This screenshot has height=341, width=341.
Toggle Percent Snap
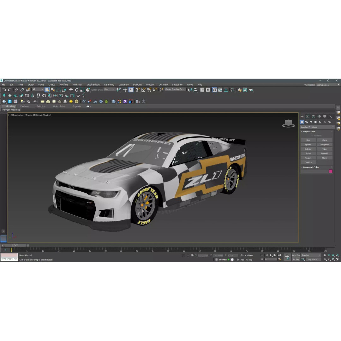click(x=149, y=90)
